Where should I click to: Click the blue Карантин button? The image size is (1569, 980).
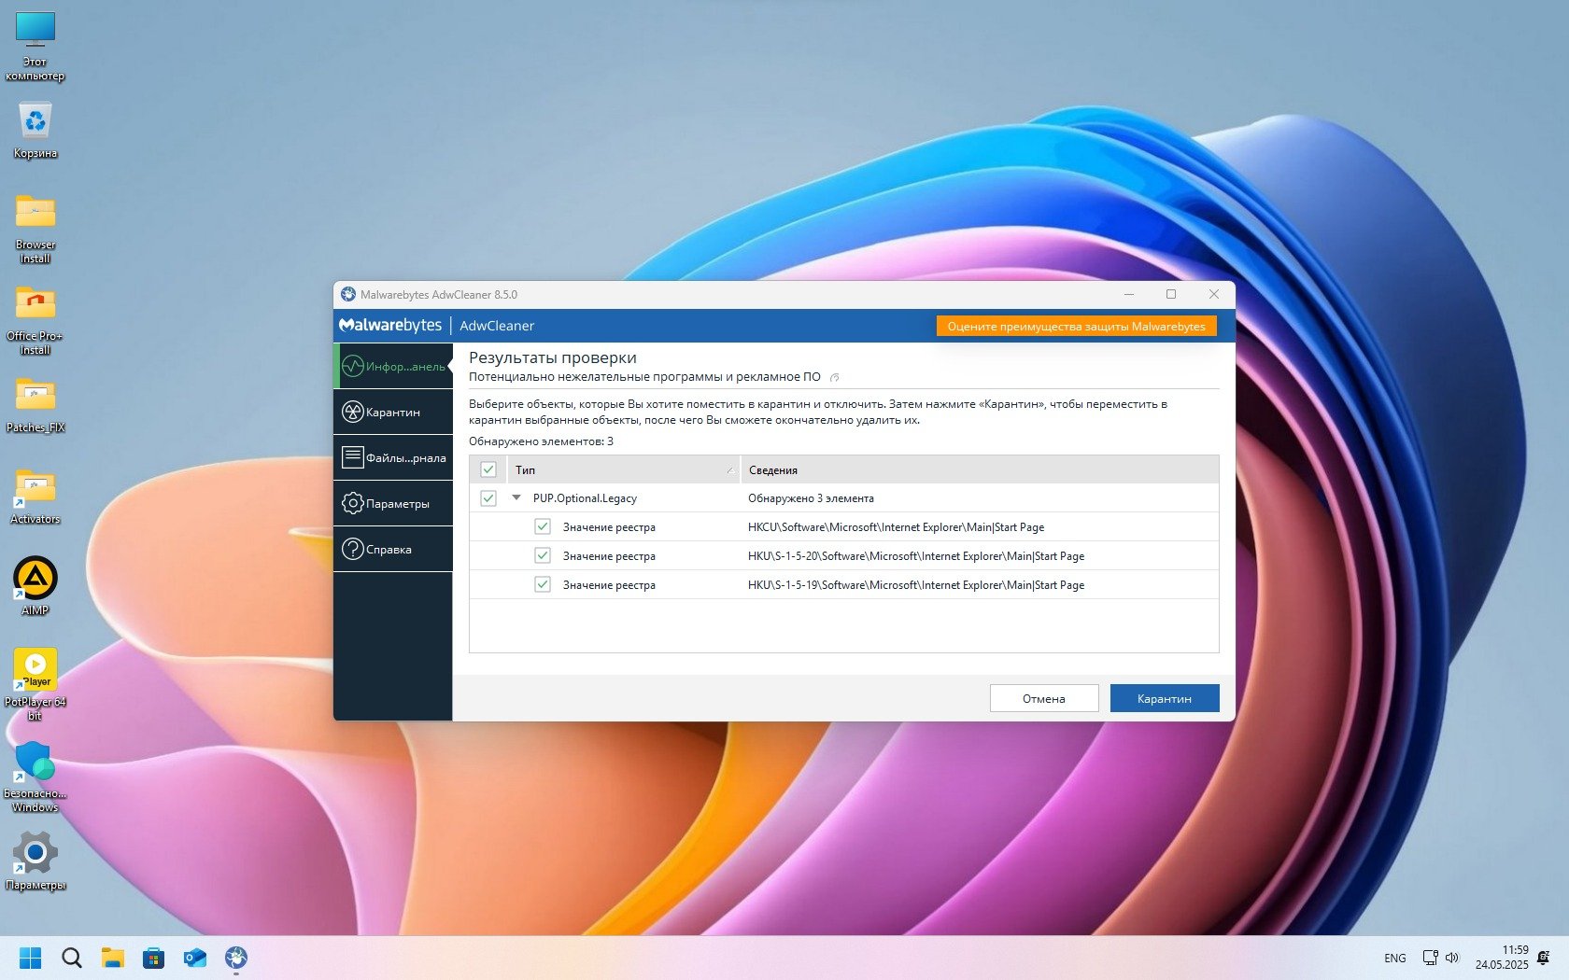1165,698
